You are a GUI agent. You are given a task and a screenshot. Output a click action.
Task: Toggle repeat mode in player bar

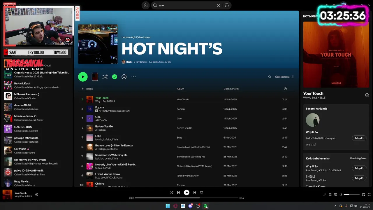(201, 192)
